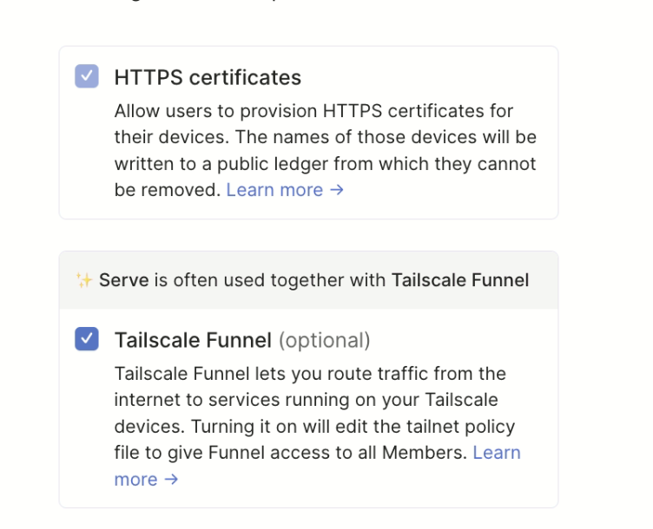Click the HTTPS certificates description paragraph
The width and height of the screenshot is (653, 529).
326,150
